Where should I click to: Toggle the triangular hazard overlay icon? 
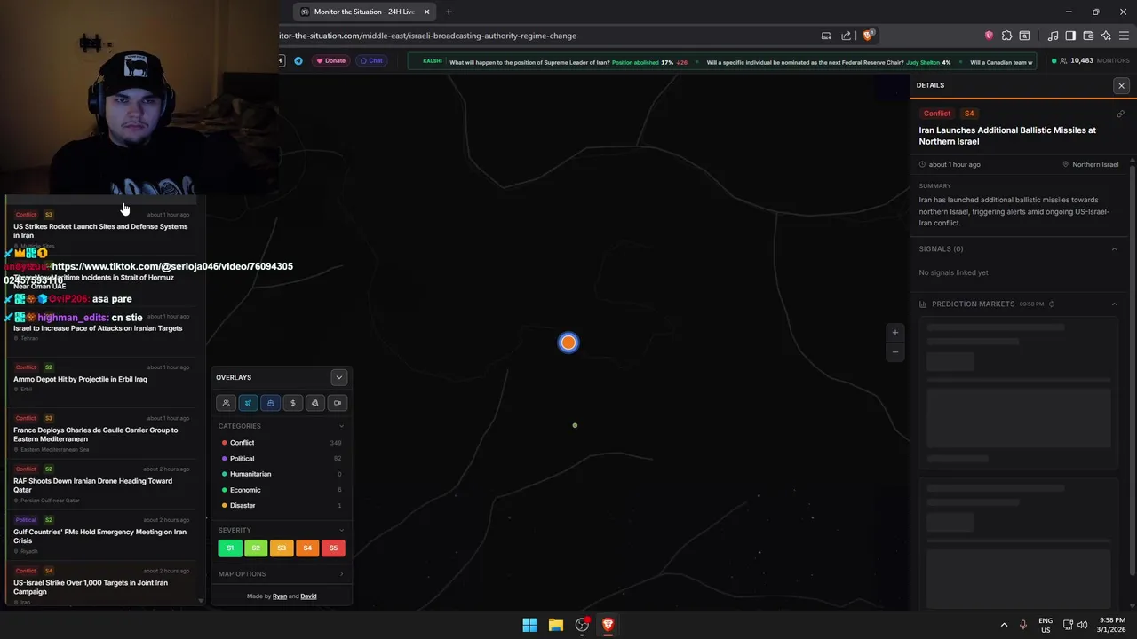(x=314, y=403)
